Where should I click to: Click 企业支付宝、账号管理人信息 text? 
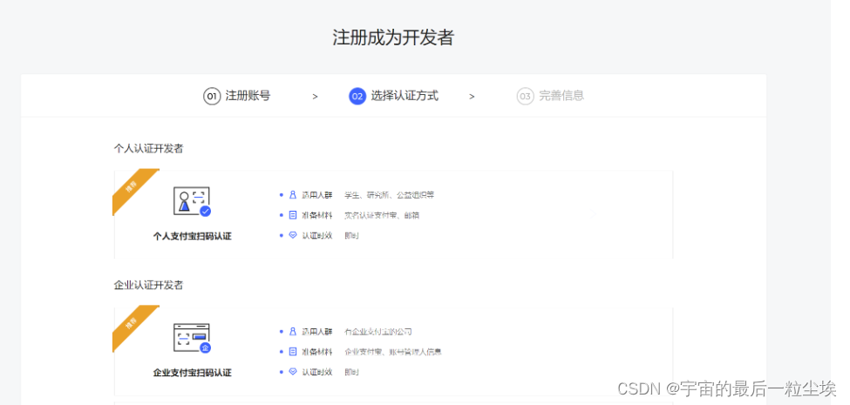coord(393,351)
